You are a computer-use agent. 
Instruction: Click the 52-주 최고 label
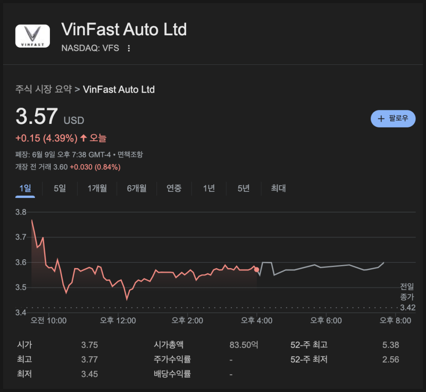click(309, 345)
